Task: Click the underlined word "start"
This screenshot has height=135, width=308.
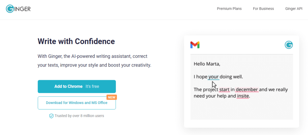Action: [224, 89]
